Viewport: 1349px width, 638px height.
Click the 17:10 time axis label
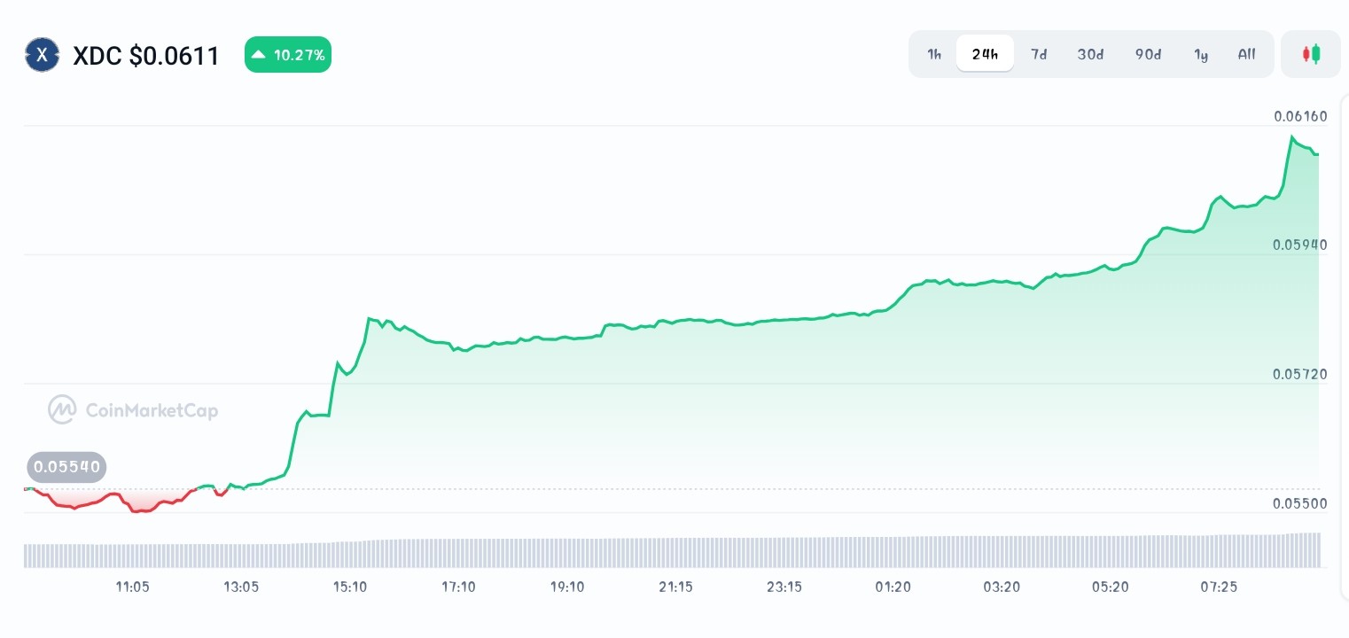458,587
